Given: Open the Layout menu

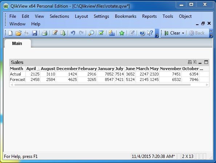Looking at the screenshot, I should coord(81,16).
